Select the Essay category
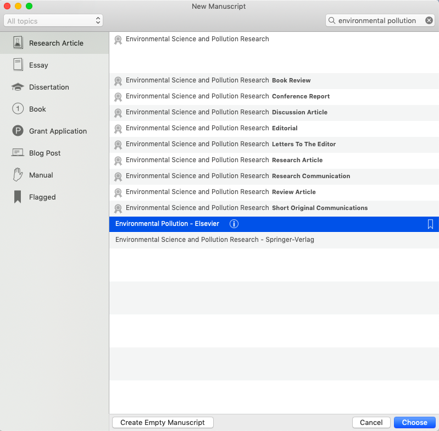Screen dimensions: 439x431 pyautogui.click(x=54, y=65)
